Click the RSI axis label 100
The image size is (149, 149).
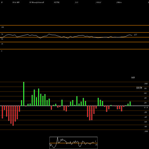coord(2,27)
